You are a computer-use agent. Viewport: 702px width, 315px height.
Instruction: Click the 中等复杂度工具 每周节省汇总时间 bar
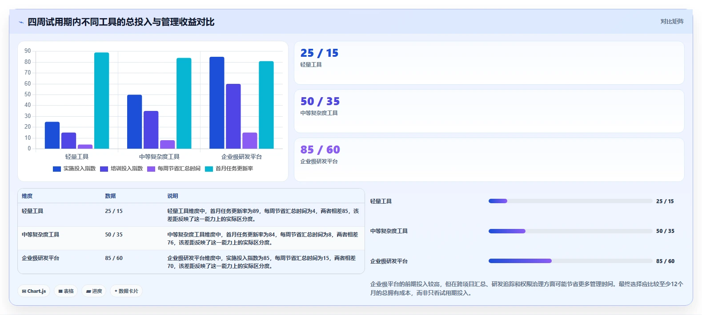point(167,144)
